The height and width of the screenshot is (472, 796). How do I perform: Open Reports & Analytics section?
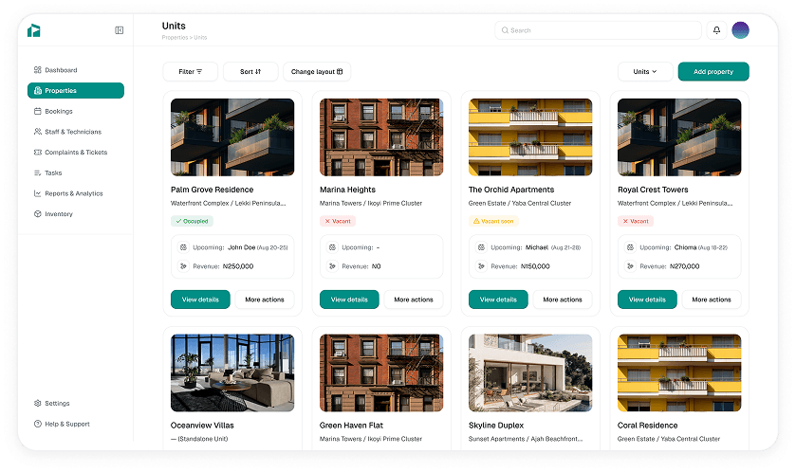point(76,193)
